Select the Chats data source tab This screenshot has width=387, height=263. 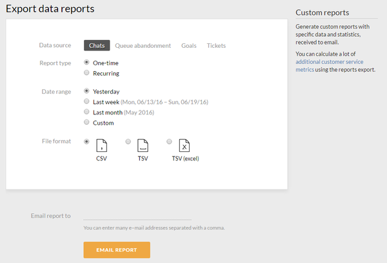97,46
